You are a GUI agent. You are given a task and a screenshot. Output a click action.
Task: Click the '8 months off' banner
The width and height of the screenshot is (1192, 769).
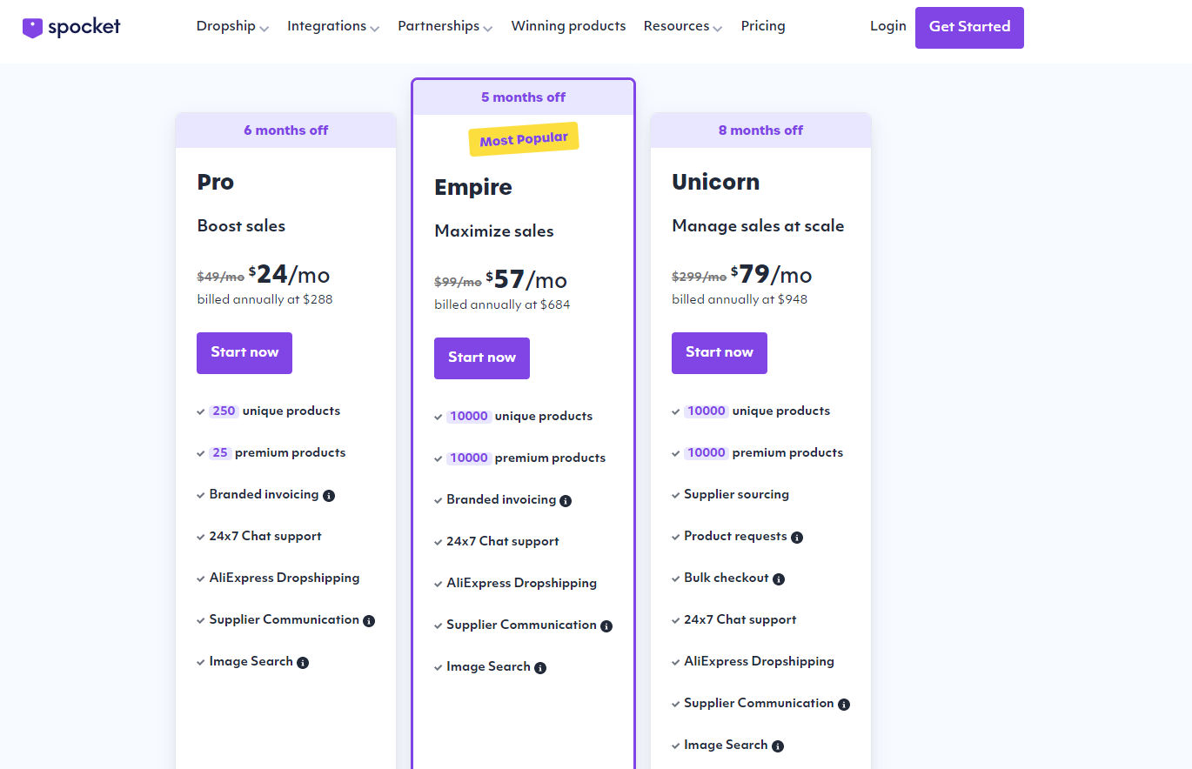click(760, 130)
